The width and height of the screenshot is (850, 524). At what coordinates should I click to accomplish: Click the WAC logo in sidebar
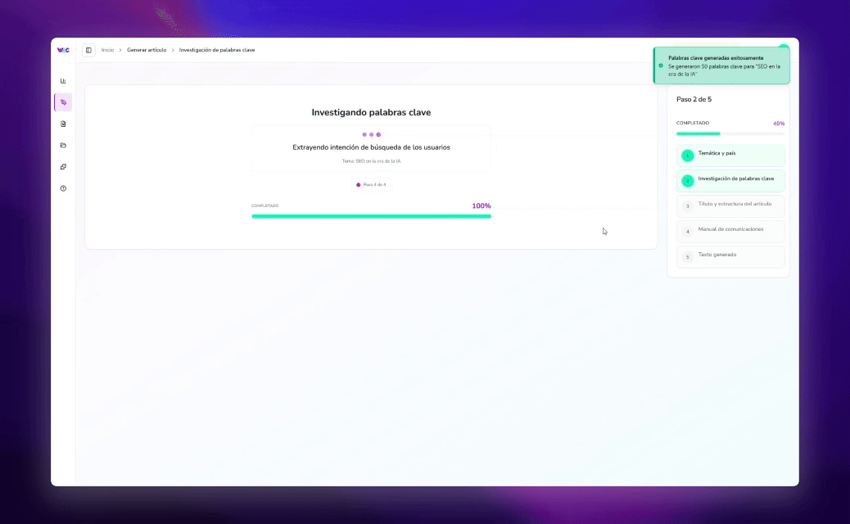click(x=63, y=50)
